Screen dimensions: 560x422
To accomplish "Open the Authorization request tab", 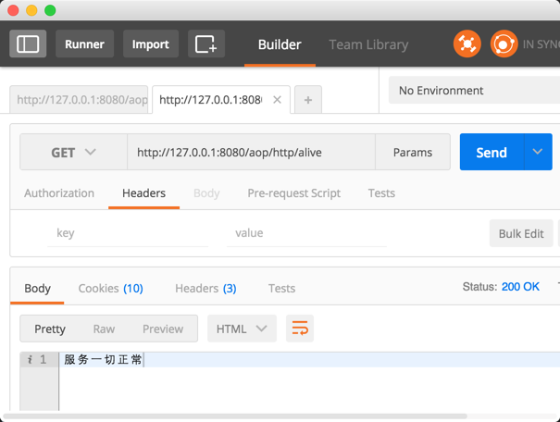I will [59, 193].
